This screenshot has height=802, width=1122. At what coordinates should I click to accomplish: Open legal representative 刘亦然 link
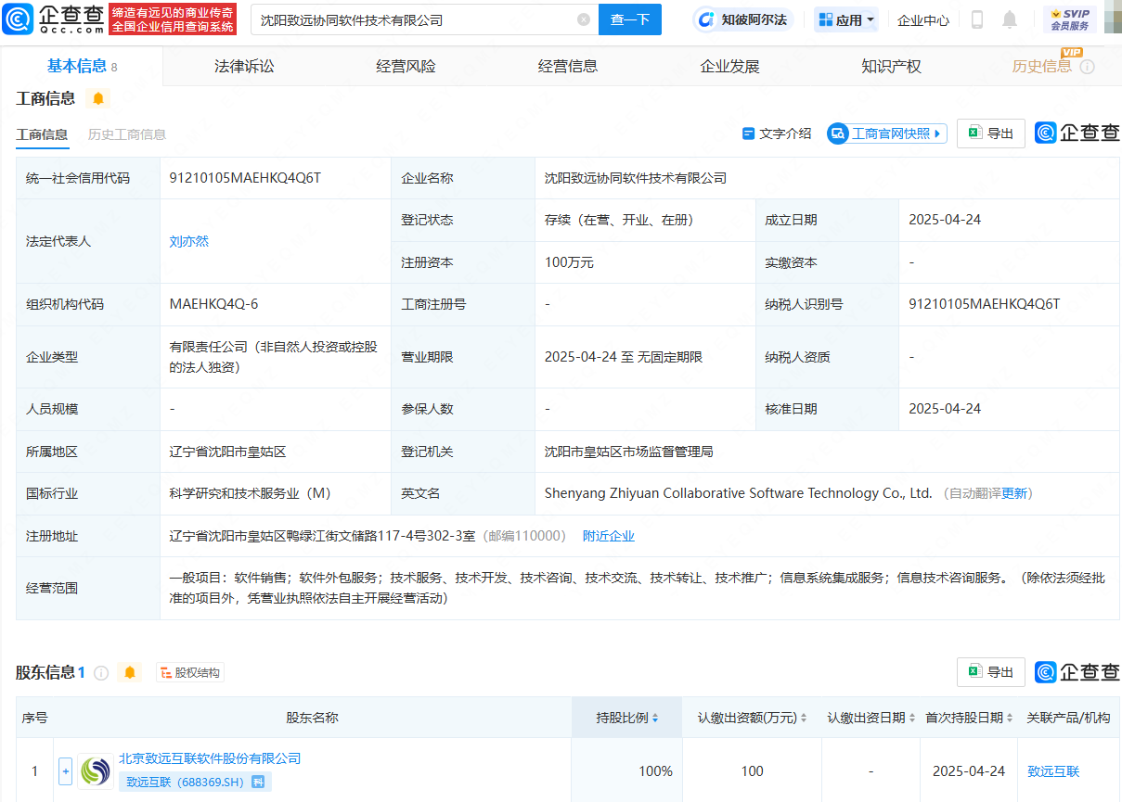point(189,241)
